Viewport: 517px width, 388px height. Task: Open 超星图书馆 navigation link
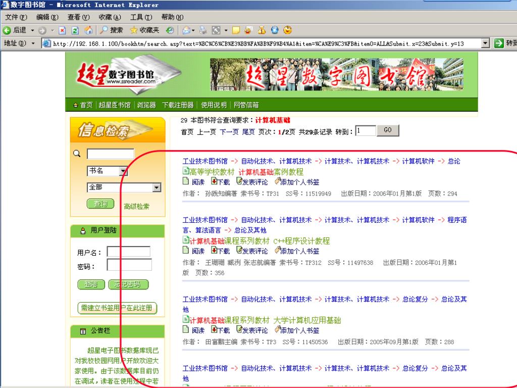point(115,105)
